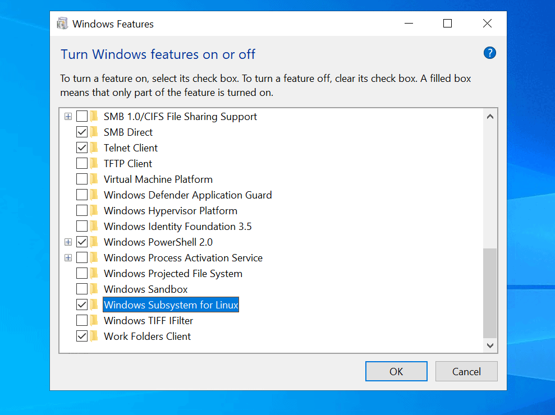Click the Windows Features title bar icon
The height and width of the screenshot is (415, 555).
(62, 24)
